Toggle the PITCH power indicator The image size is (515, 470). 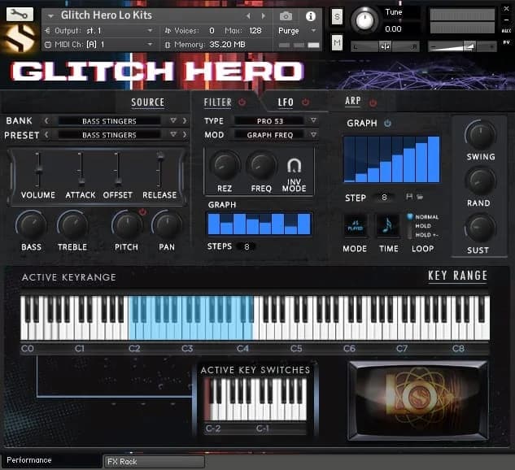(142, 211)
